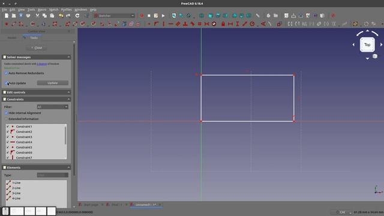Viewport: 384px width, 216px height.
Task: Open the Sketch menu
Action: coord(53,10)
